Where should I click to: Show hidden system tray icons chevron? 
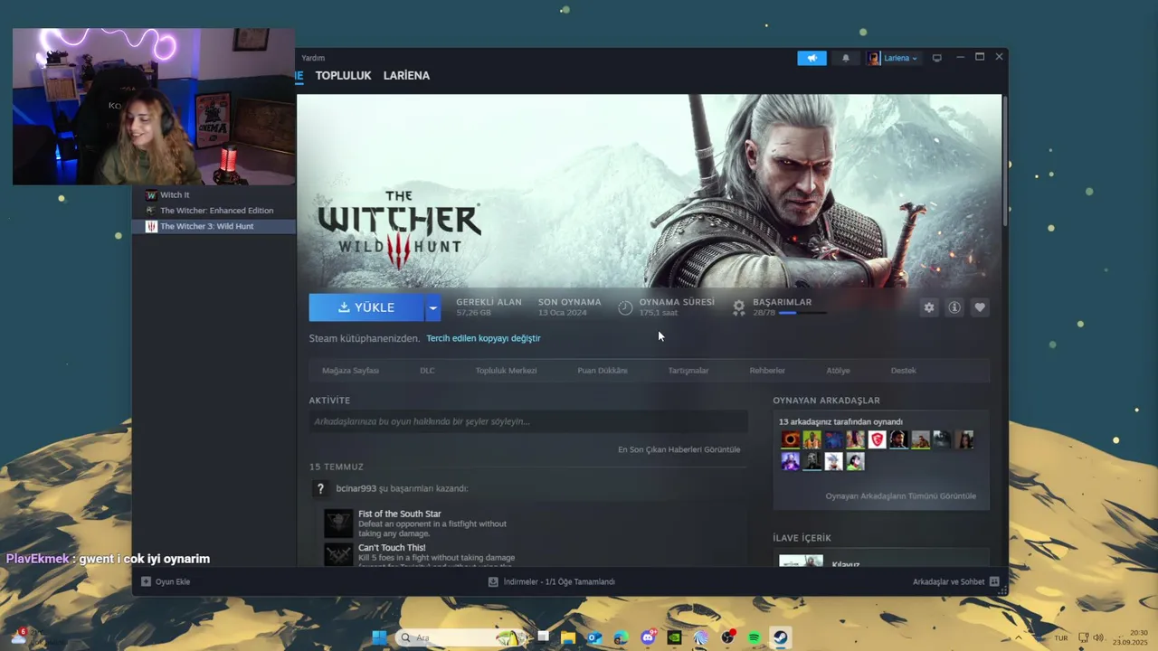(x=1019, y=637)
